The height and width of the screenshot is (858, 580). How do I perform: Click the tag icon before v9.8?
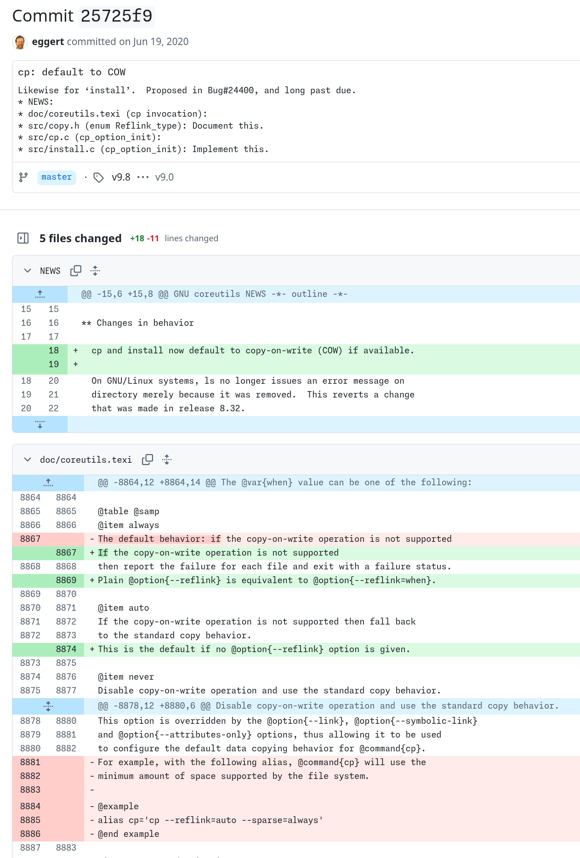click(x=98, y=177)
